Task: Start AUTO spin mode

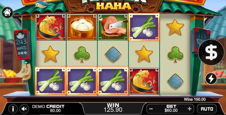Action: [207, 109]
